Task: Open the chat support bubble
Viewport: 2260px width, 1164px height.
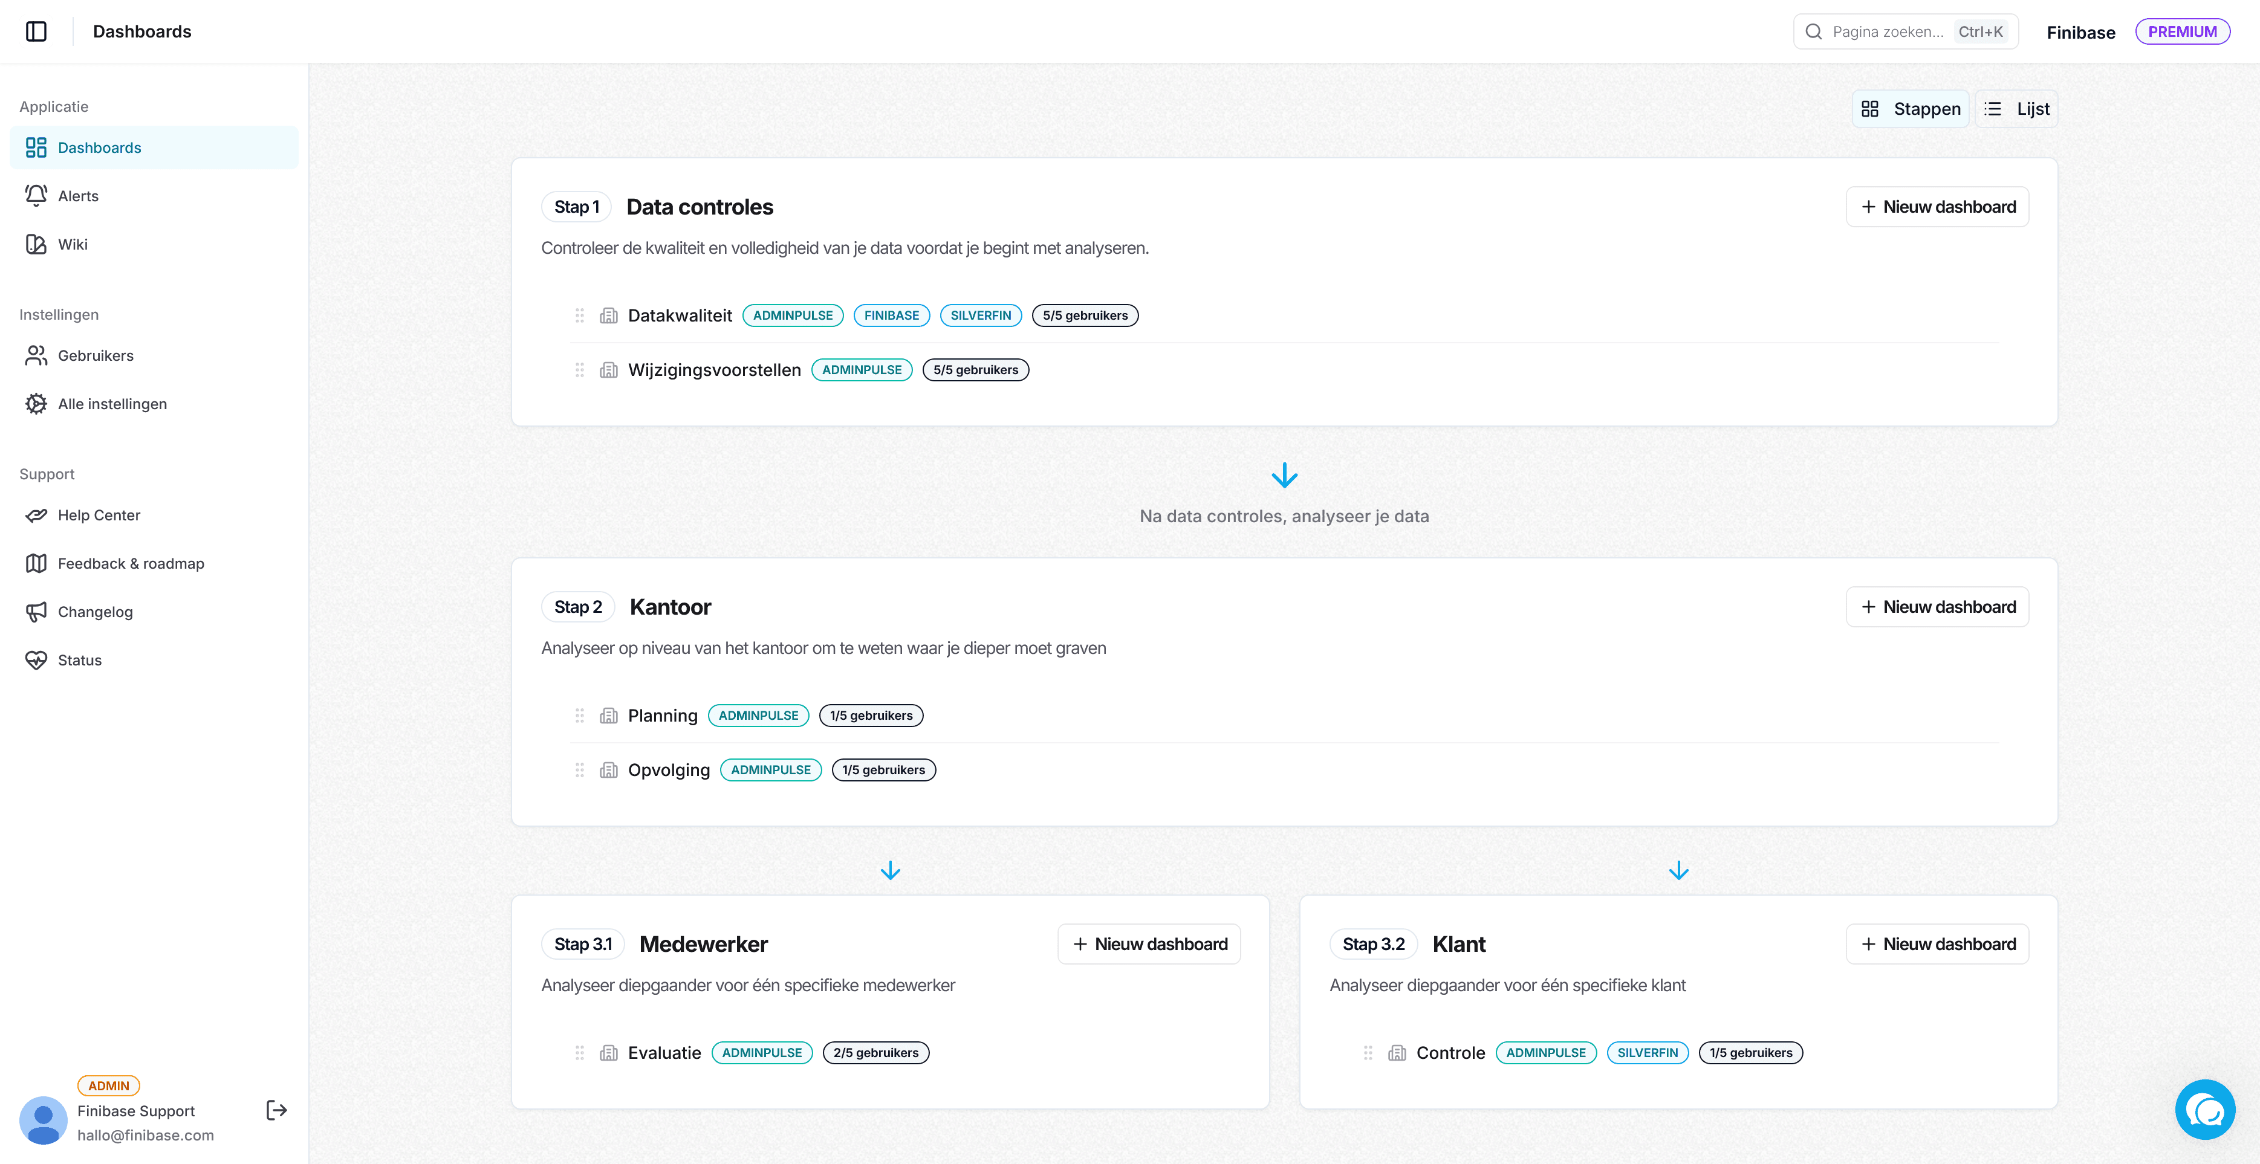Action: pos(2205,1110)
